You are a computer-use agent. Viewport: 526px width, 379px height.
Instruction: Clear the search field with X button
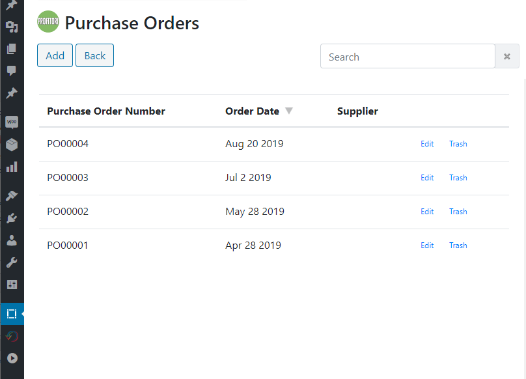click(x=507, y=57)
